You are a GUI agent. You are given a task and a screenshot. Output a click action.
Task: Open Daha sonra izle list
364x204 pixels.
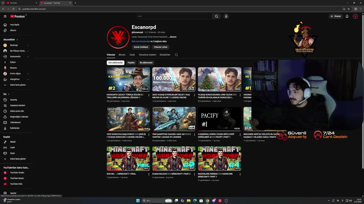tap(16, 111)
